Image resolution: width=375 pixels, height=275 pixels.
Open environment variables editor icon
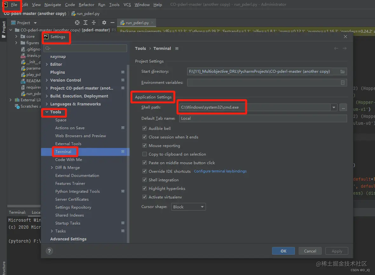(x=343, y=83)
